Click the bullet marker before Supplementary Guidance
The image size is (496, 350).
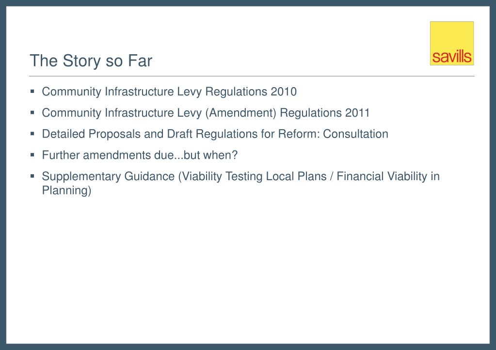[x=32, y=176]
